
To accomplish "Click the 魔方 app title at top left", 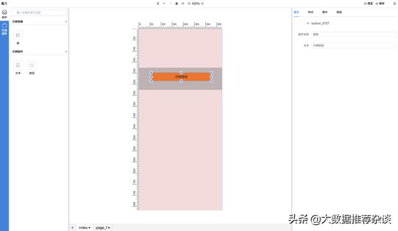I will (4, 4).
